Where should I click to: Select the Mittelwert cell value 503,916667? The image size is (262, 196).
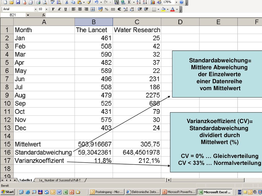[94, 144]
